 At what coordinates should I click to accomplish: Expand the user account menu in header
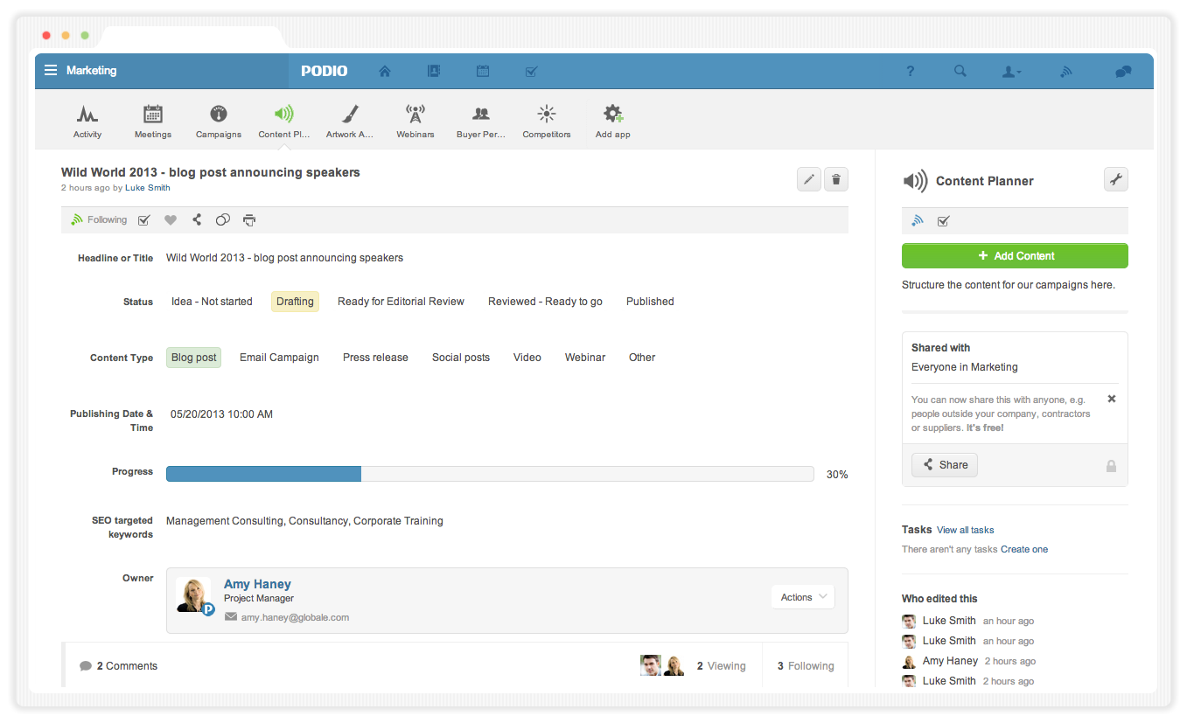1011,72
